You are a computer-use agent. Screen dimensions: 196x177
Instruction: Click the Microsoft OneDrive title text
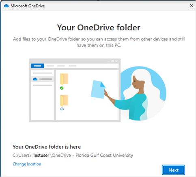[x=28, y=6]
